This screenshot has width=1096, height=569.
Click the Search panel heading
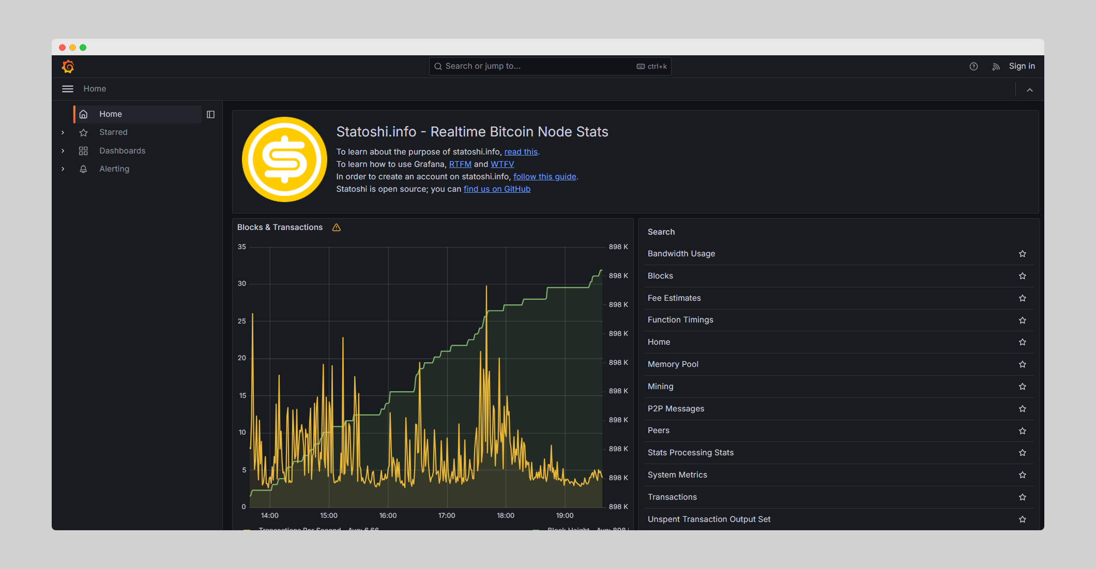(x=661, y=232)
